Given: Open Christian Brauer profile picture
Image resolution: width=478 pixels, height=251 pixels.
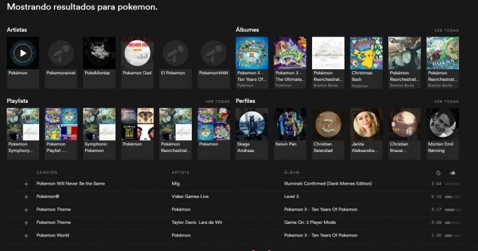Looking at the screenshot, I should 404,124.
